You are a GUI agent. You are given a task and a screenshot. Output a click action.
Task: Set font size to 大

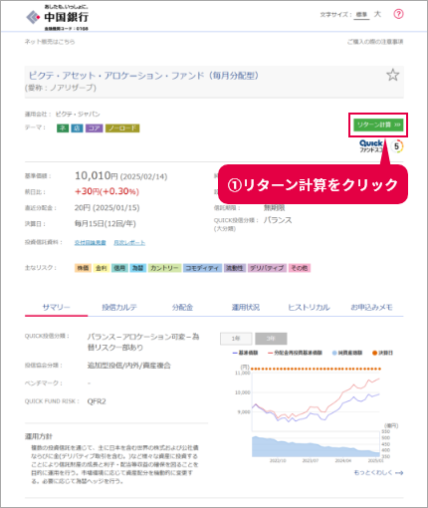[377, 14]
